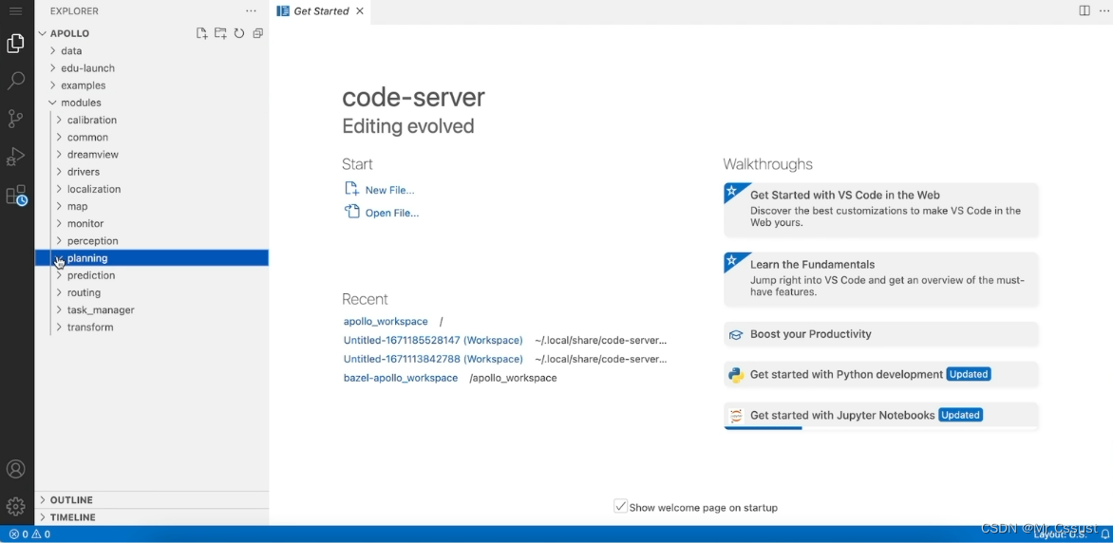Click the Explorer more actions ellipsis
Screen dimensions: 1113x543
tap(251, 11)
